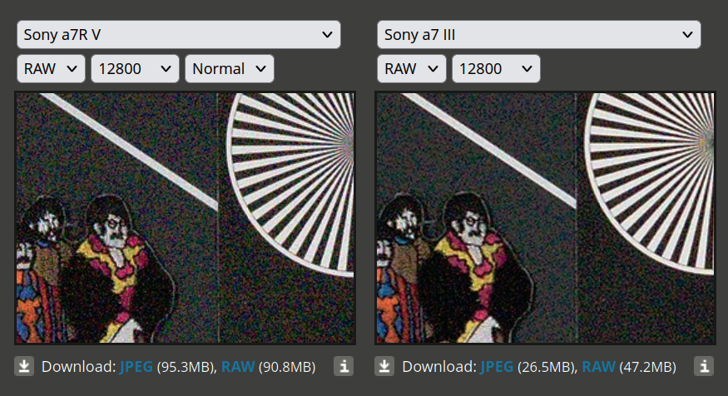Open the info icon for the Sony a7 III sample

coord(704,366)
